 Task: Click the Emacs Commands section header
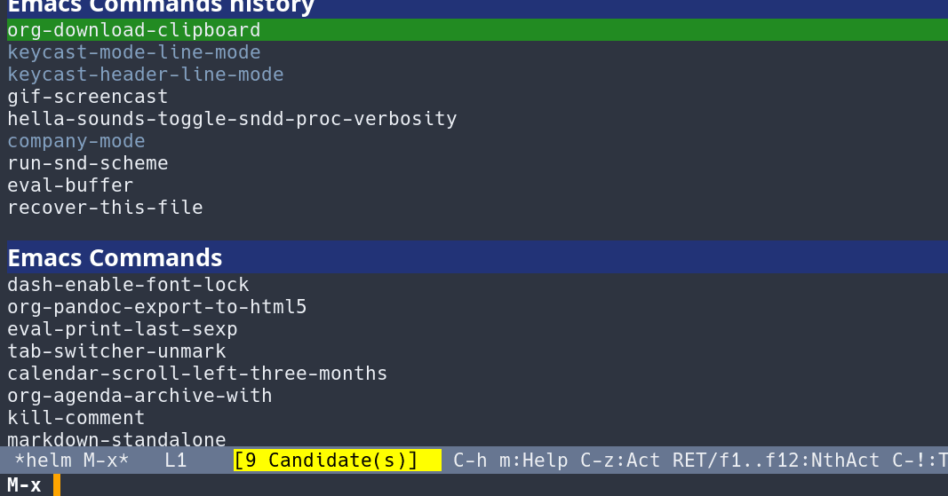click(115, 258)
